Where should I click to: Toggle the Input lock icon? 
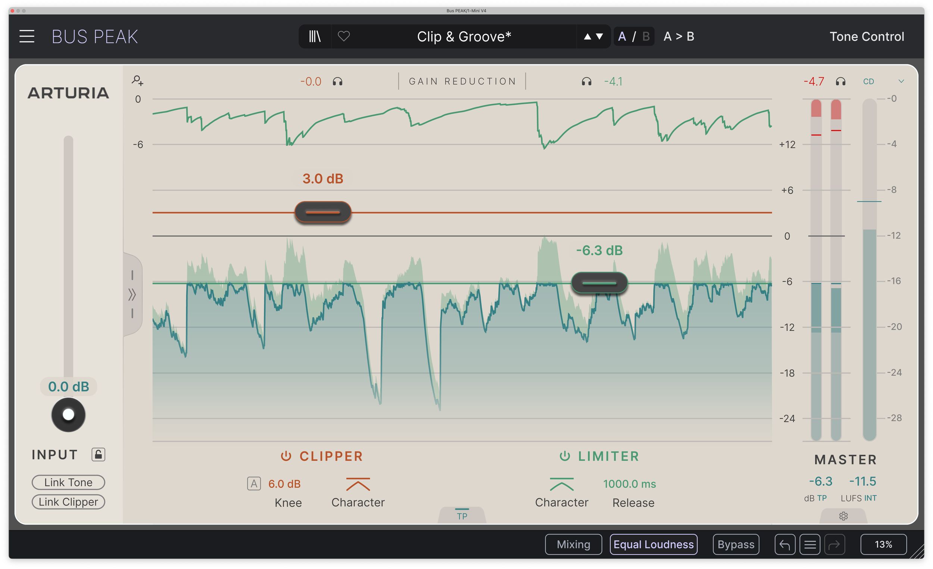[x=98, y=454]
